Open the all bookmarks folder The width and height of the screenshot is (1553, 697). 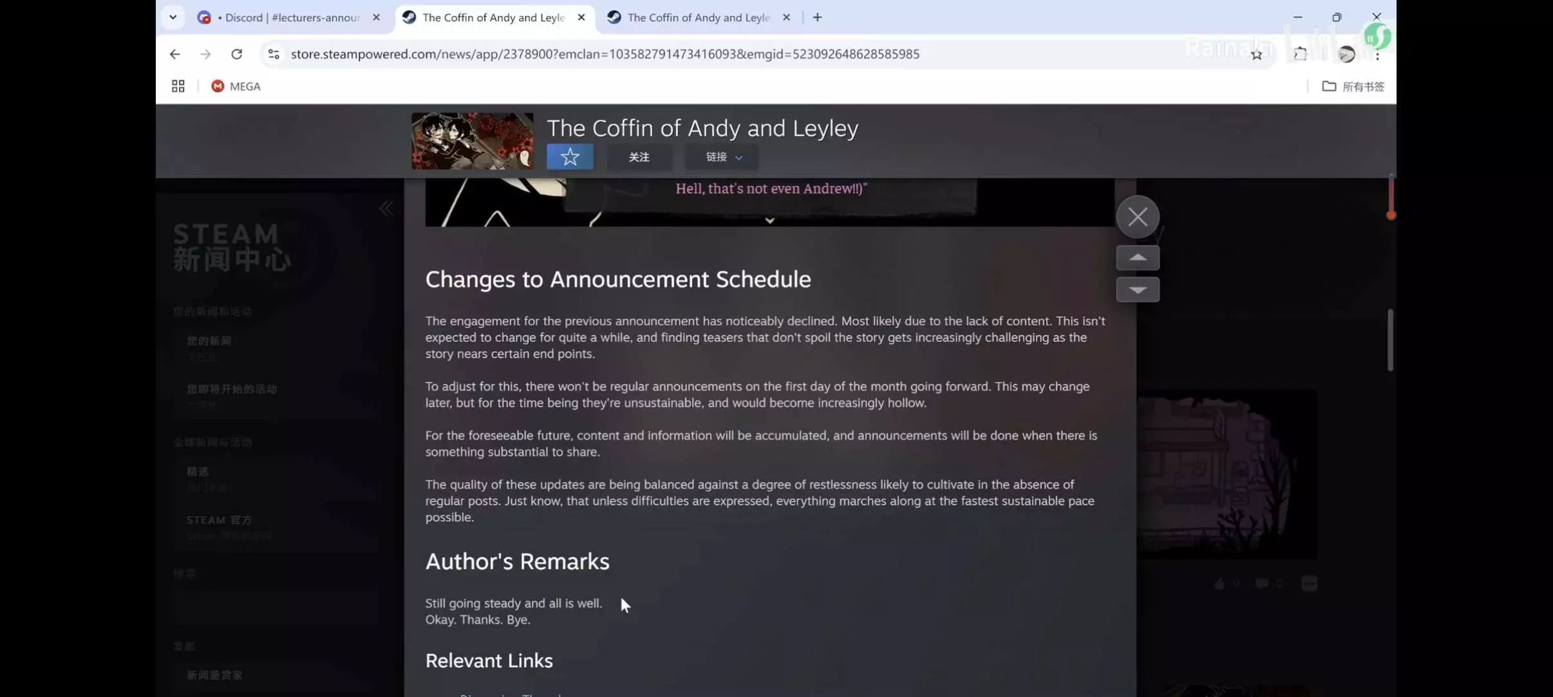(x=1352, y=86)
